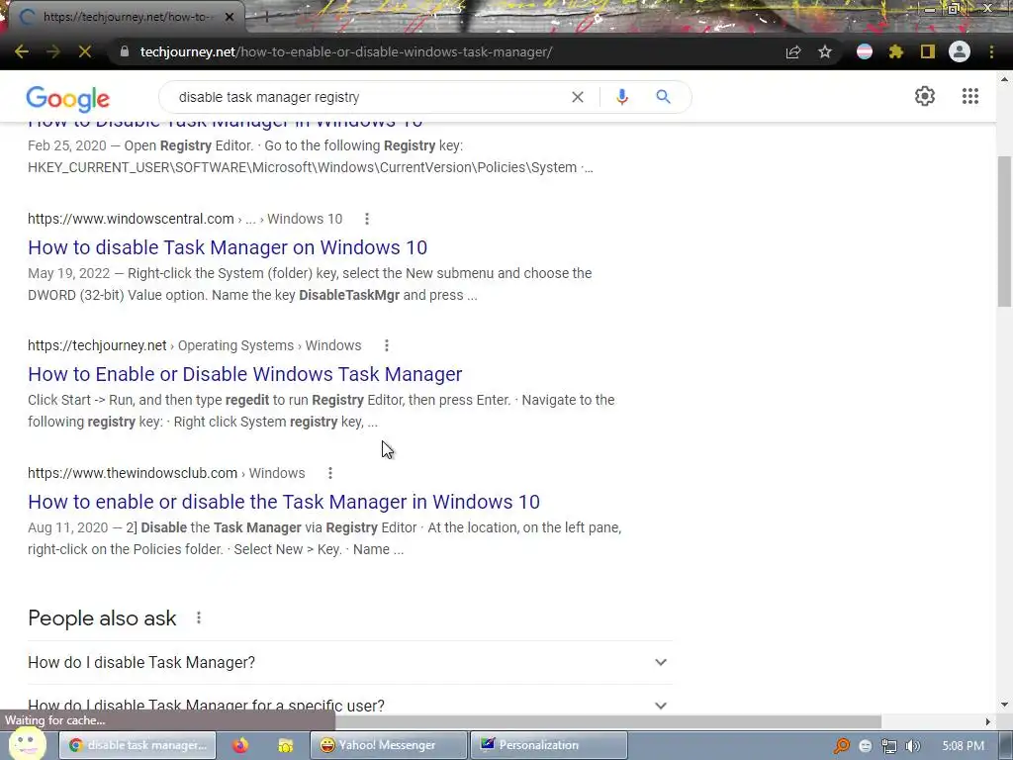
Task: Bookmark this page with the star icon
Action: (825, 51)
